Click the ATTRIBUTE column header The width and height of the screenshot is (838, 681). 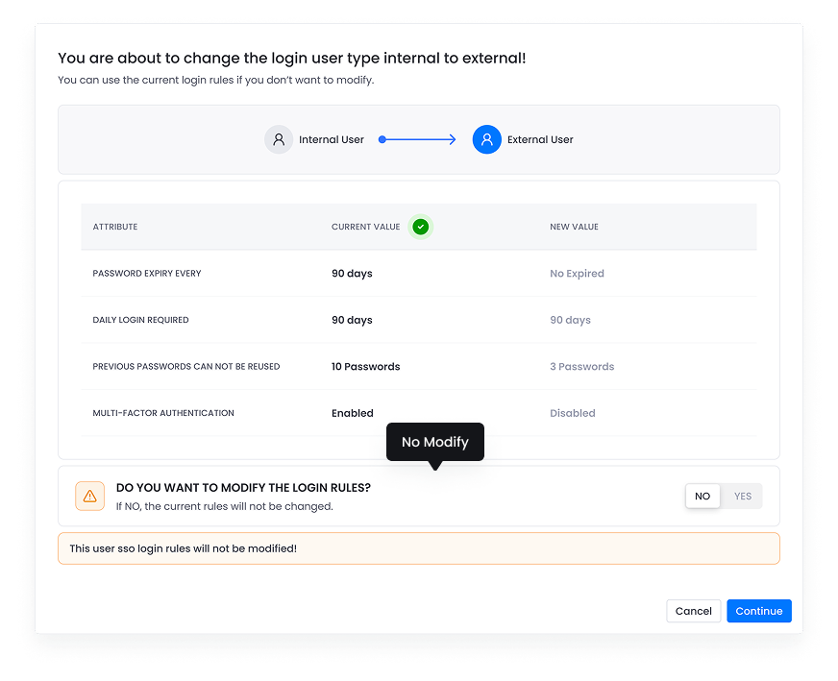(x=115, y=227)
